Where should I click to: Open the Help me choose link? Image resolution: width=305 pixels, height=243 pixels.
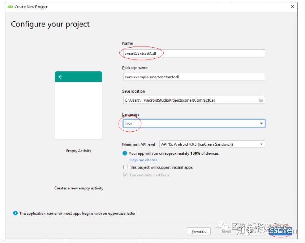[144, 160]
